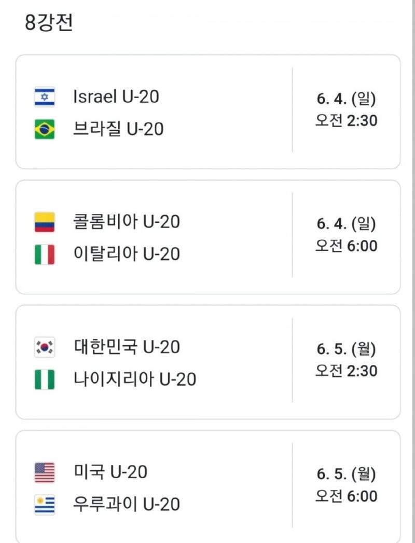Click the Israel flag icon
This screenshot has width=415, height=543.
(45, 97)
